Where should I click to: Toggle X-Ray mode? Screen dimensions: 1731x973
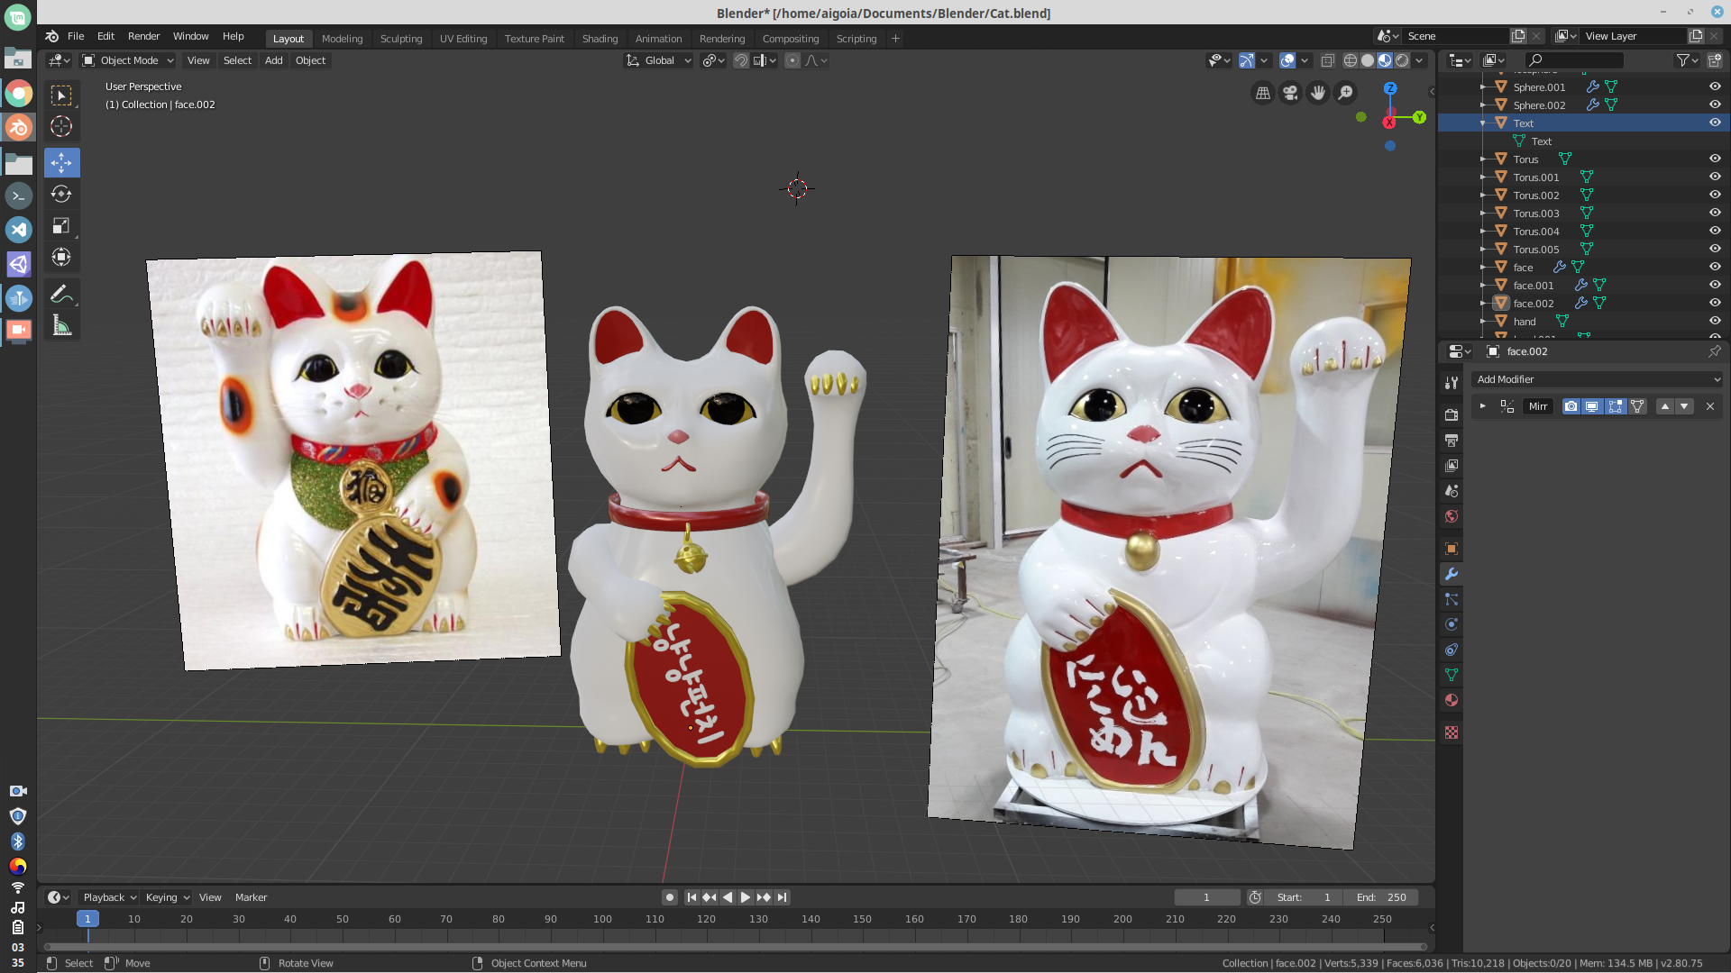coord(1327,60)
